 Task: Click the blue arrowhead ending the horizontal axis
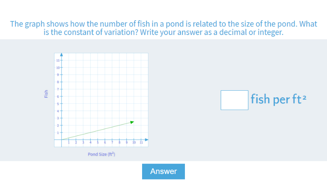coord(146,139)
